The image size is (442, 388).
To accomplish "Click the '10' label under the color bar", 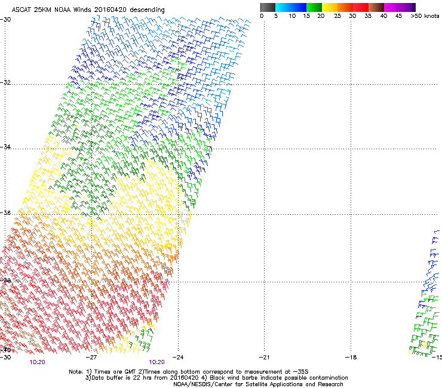I will (x=292, y=16).
